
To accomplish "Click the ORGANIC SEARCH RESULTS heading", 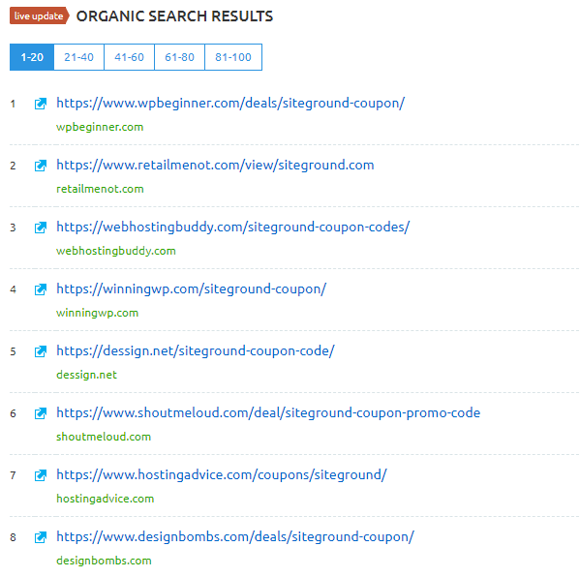I will tap(174, 16).
